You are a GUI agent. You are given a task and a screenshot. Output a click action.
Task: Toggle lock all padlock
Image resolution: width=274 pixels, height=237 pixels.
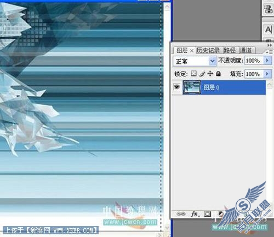tap(218, 73)
